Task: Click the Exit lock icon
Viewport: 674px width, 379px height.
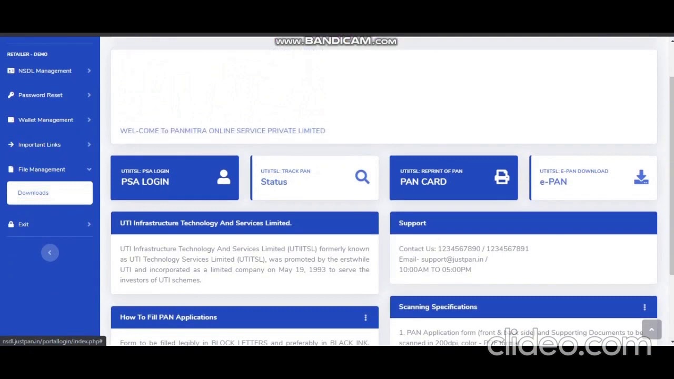Action: (11, 224)
